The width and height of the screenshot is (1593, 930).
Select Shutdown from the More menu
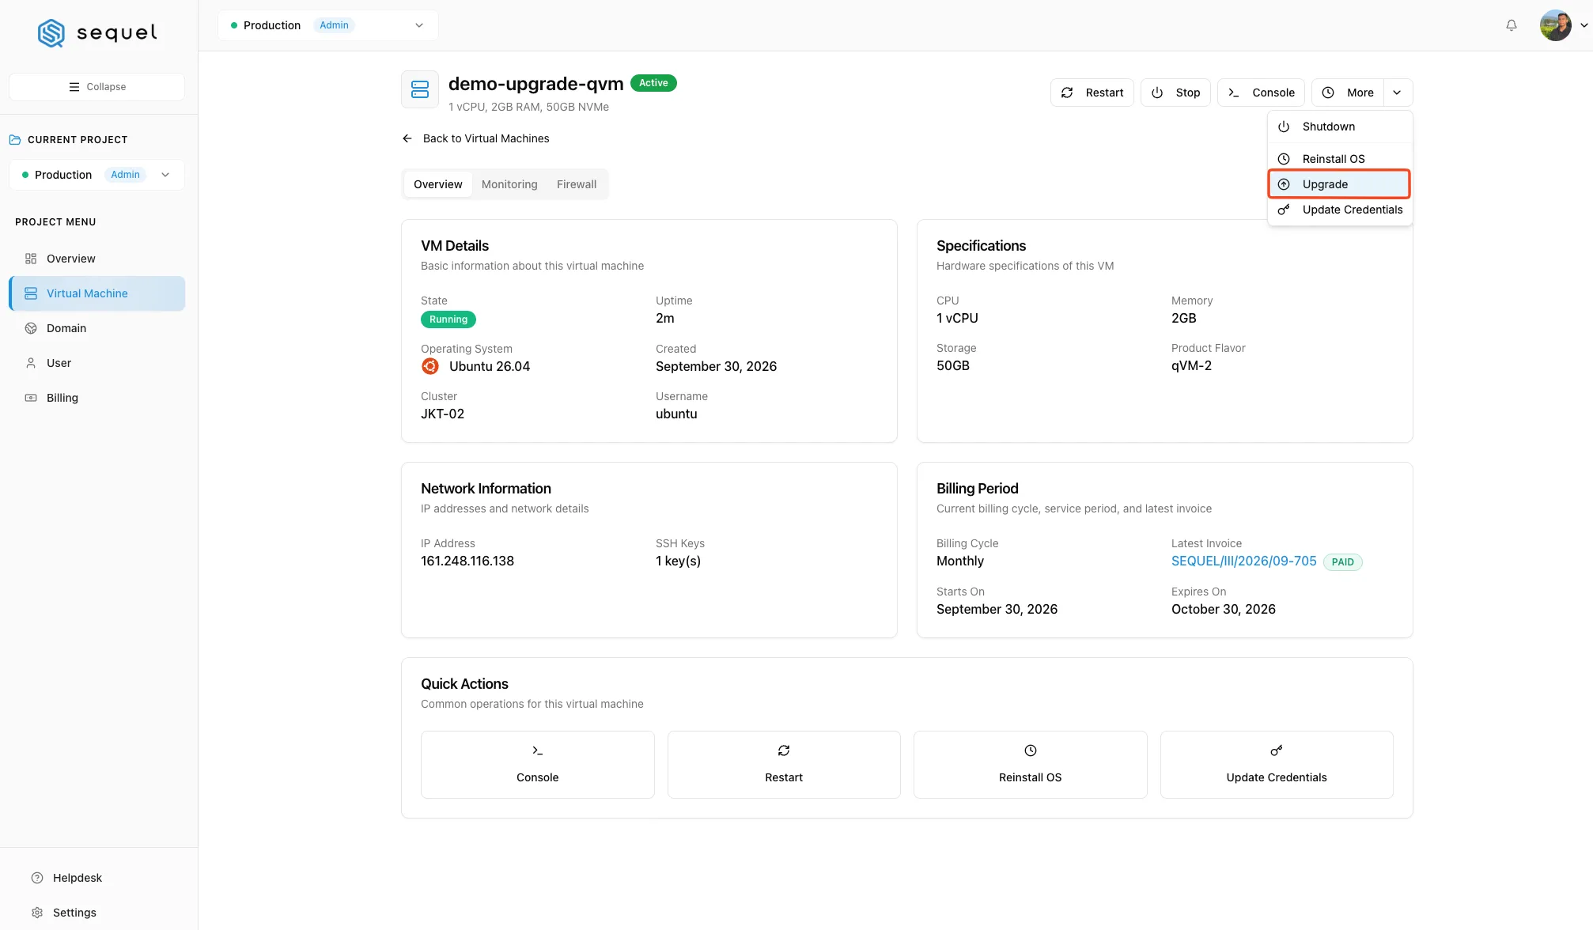click(1340, 127)
